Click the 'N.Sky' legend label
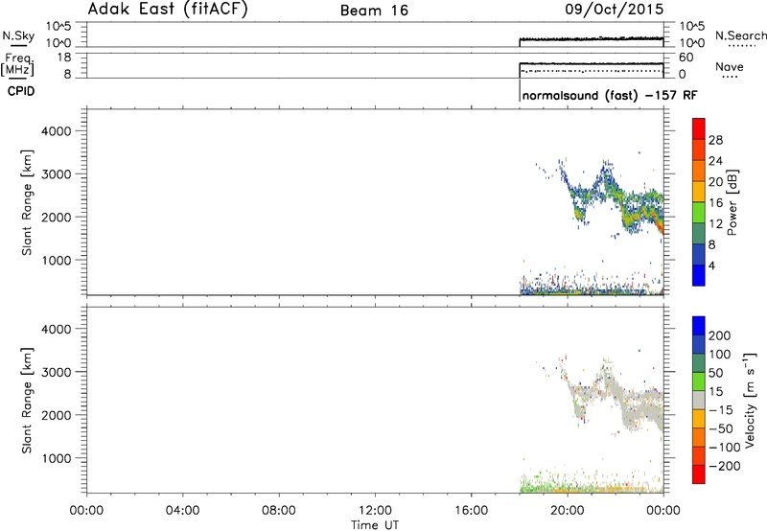Image resolution: width=767 pixels, height=531 pixels. 18,35
